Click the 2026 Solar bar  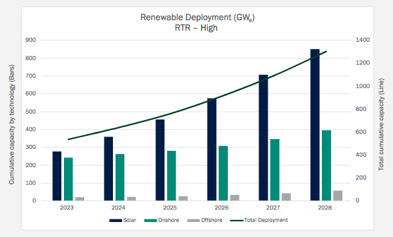click(212, 150)
